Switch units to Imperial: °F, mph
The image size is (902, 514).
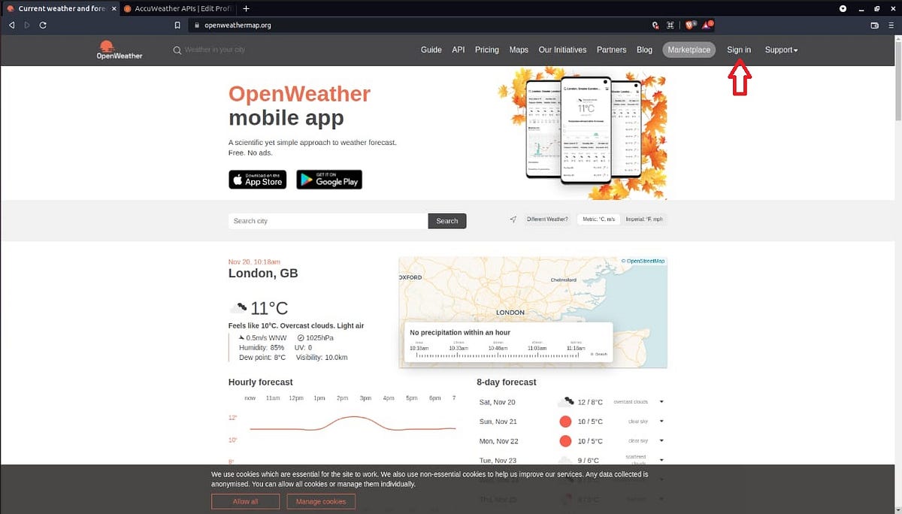[x=643, y=219]
